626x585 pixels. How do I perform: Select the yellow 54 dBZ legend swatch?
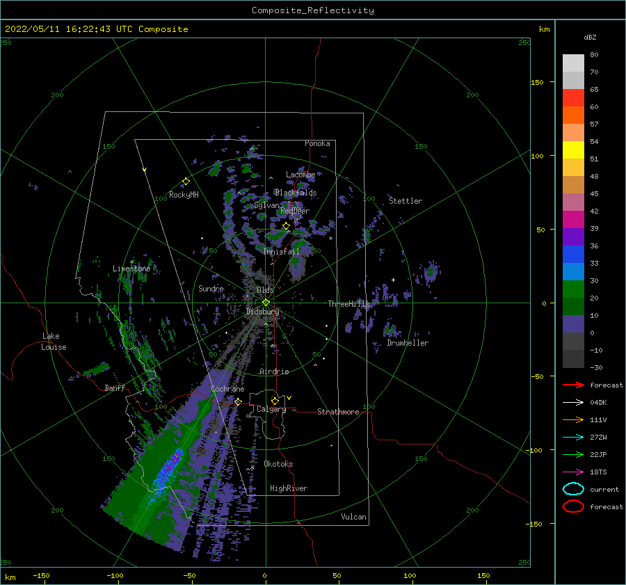(573, 150)
